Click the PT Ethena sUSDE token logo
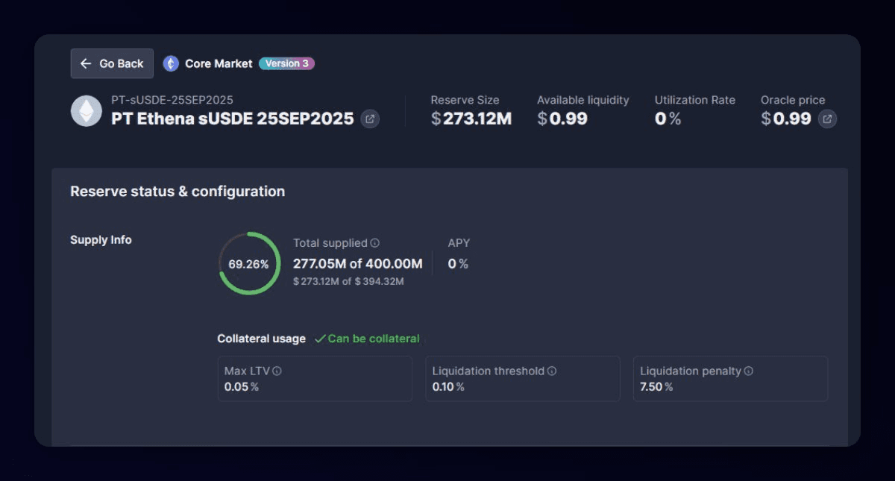895x481 pixels. tap(87, 110)
